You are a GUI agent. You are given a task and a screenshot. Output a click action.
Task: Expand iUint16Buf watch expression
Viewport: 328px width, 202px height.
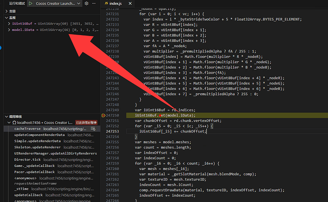coord(9,24)
